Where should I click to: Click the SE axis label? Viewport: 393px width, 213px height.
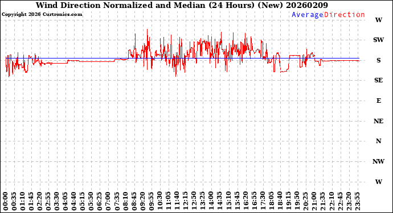pos(378,80)
